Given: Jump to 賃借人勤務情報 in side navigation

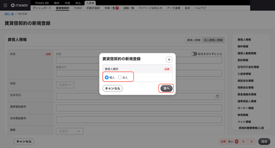Looking at the screenshot, I should 247,53.
